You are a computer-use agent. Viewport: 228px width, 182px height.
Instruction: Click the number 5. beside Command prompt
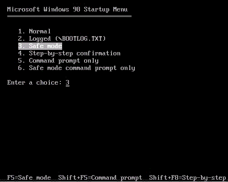[21, 61]
